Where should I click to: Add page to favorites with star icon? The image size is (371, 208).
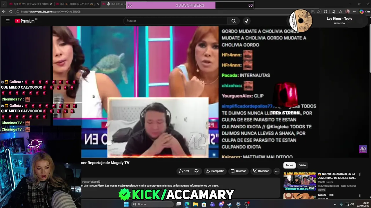[319, 12]
